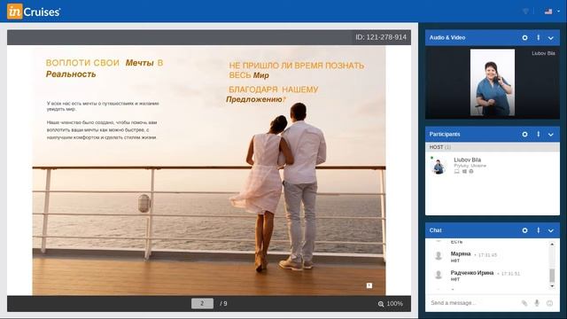
Task: Click the US flag language icon
Action: tap(548, 12)
